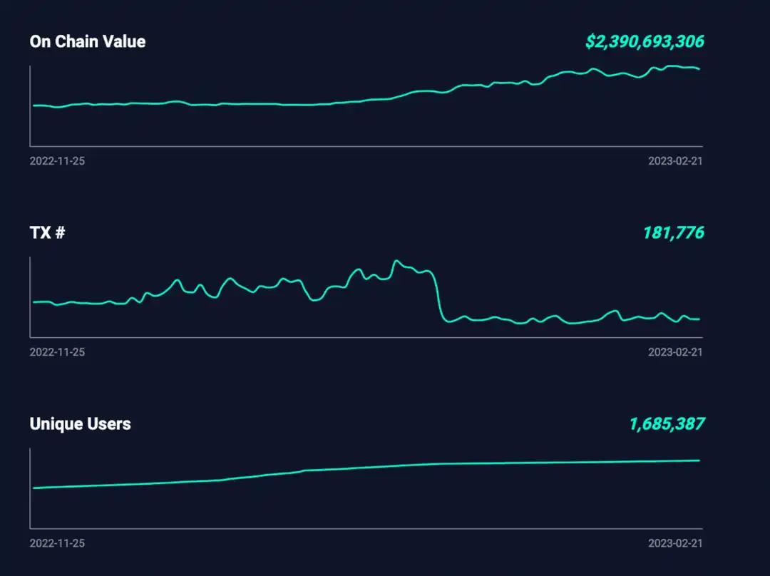The image size is (770, 576).
Task: Click the 181,776 transaction count
Action: 673,233
